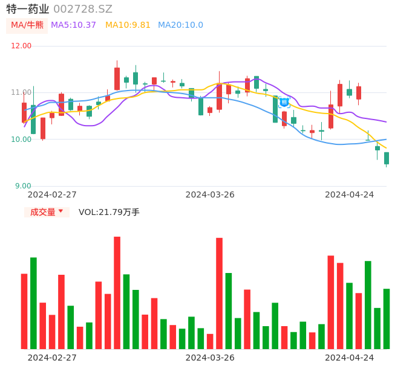Click the 12.00 price axis label
This screenshot has height=366, width=415.
pyautogui.click(x=21, y=46)
